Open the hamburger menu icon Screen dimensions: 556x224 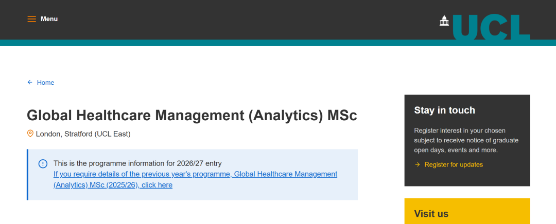32,19
